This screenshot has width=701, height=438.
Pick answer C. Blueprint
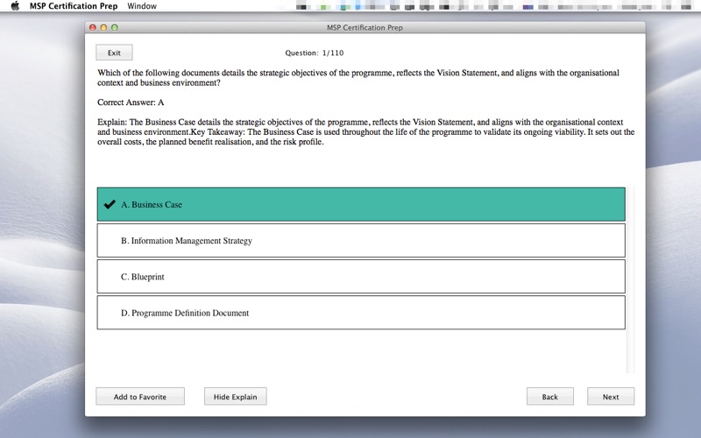pyautogui.click(x=361, y=277)
